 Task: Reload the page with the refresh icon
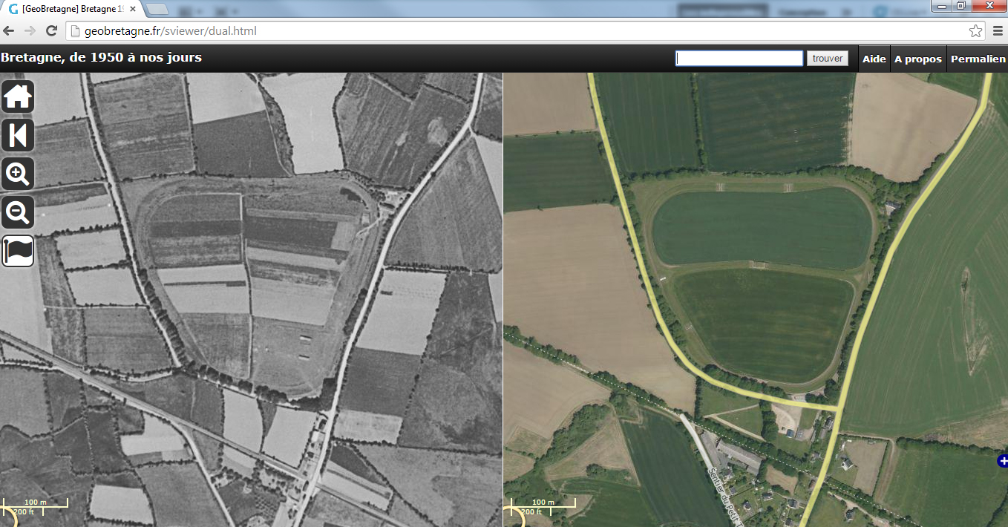51,31
